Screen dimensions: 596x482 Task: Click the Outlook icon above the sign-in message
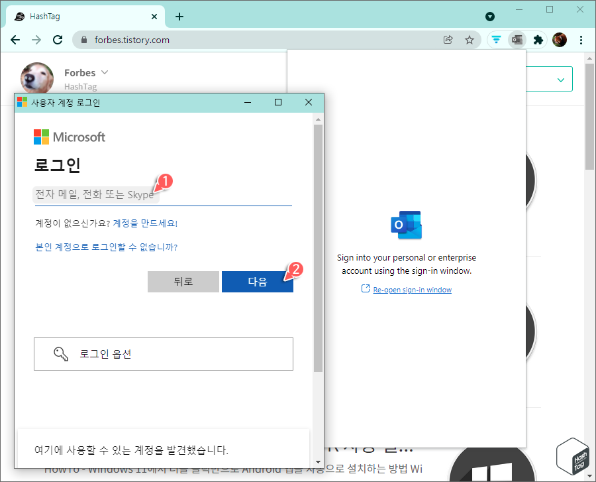tap(406, 224)
